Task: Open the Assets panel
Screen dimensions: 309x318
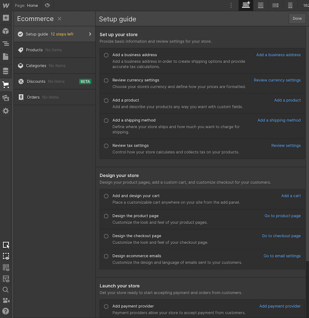Action: click(6, 98)
